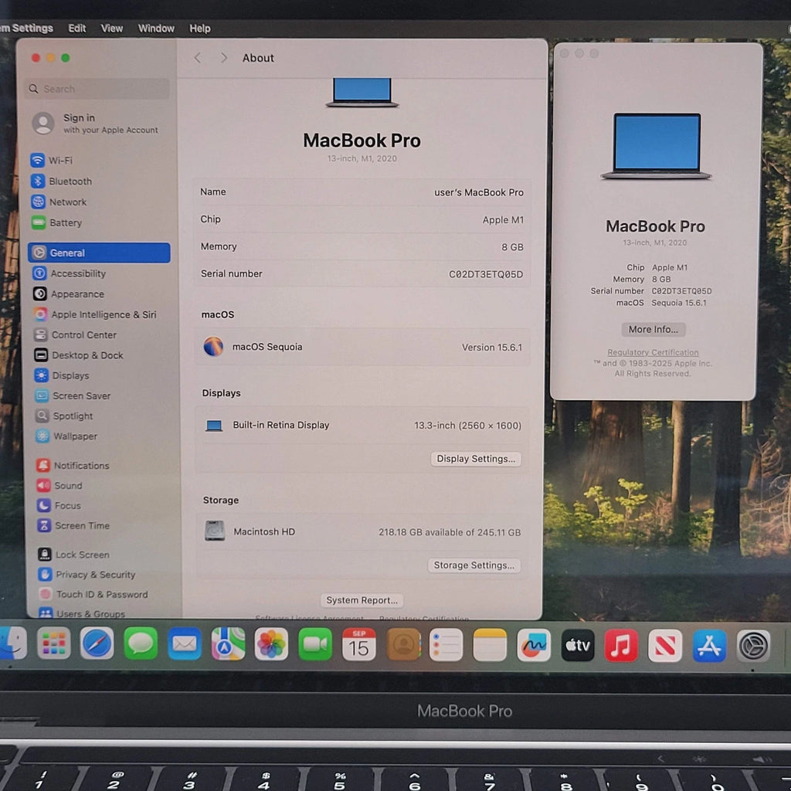Open System Report

(362, 600)
